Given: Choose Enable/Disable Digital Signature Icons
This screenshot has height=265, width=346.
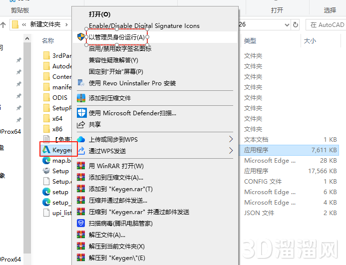Looking at the screenshot, I should (144, 26).
